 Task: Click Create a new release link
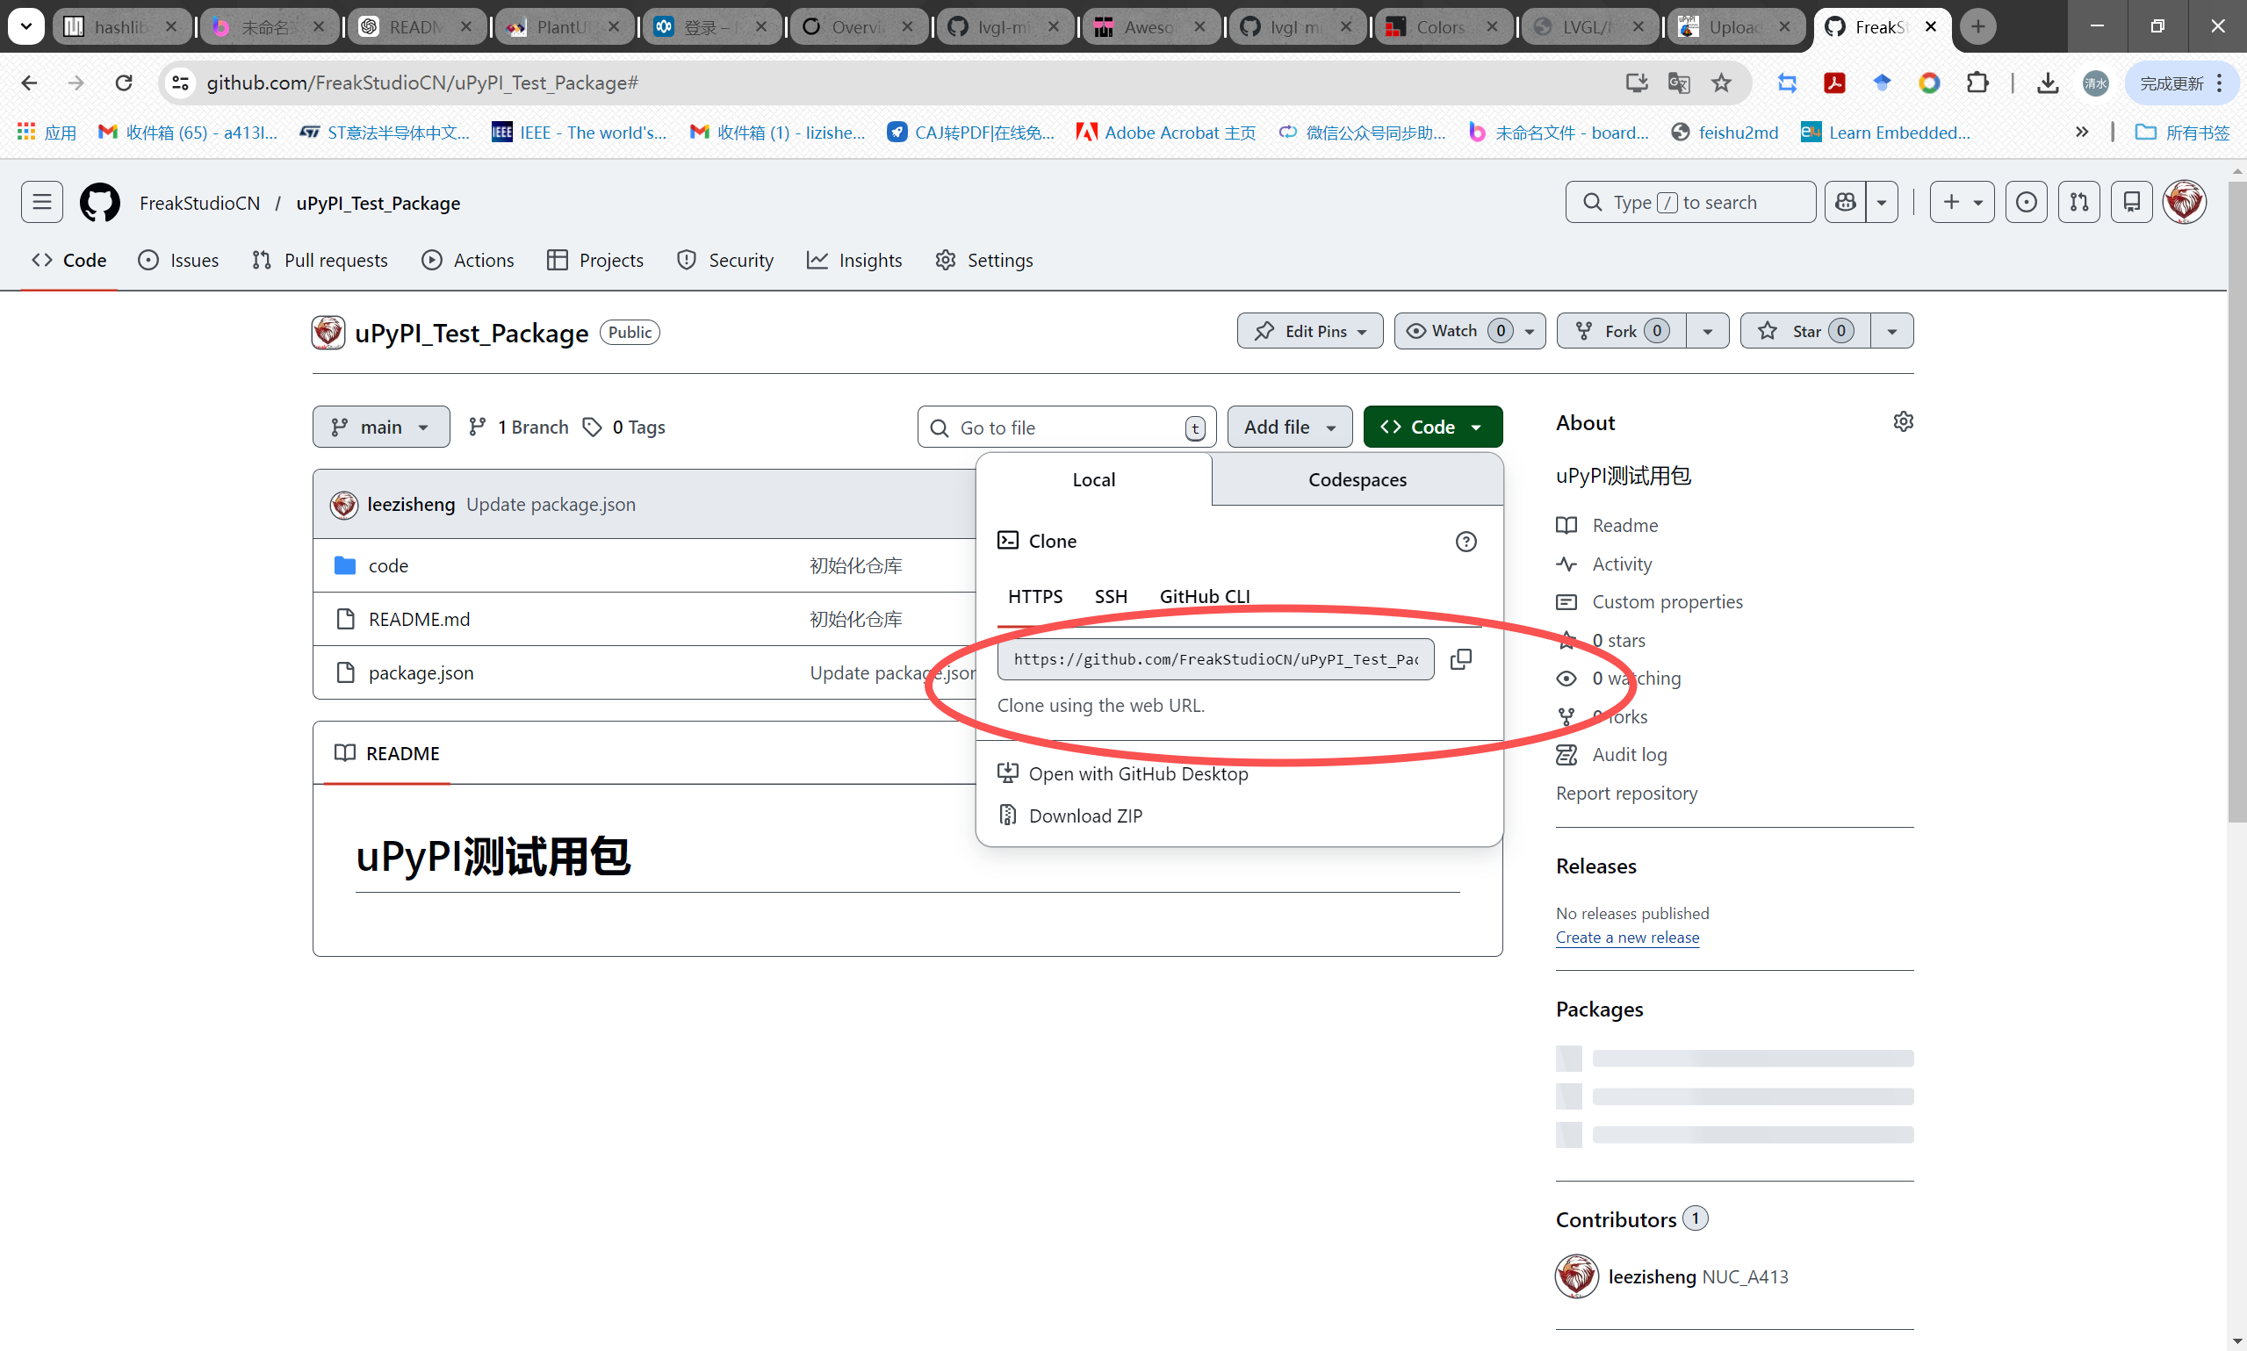[1627, 938]
